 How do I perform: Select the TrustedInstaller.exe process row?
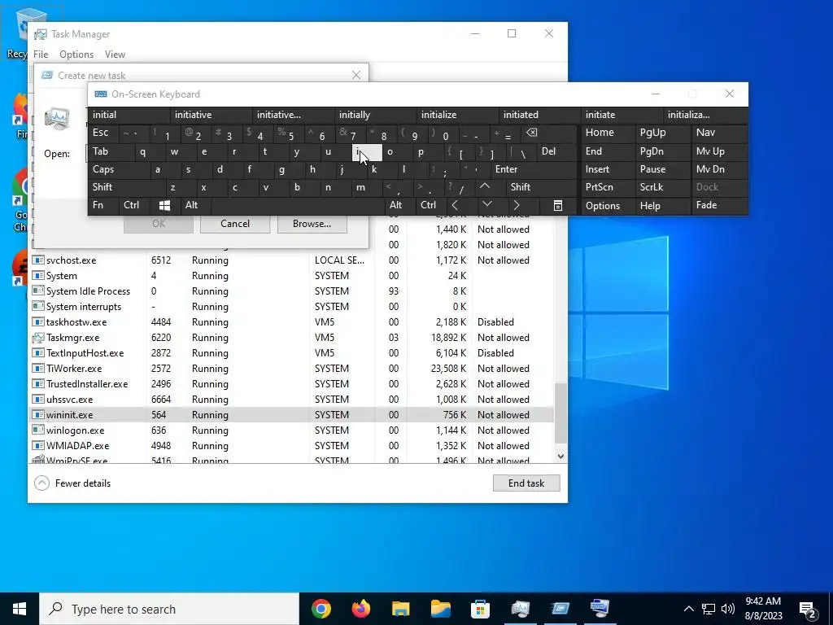291,384
